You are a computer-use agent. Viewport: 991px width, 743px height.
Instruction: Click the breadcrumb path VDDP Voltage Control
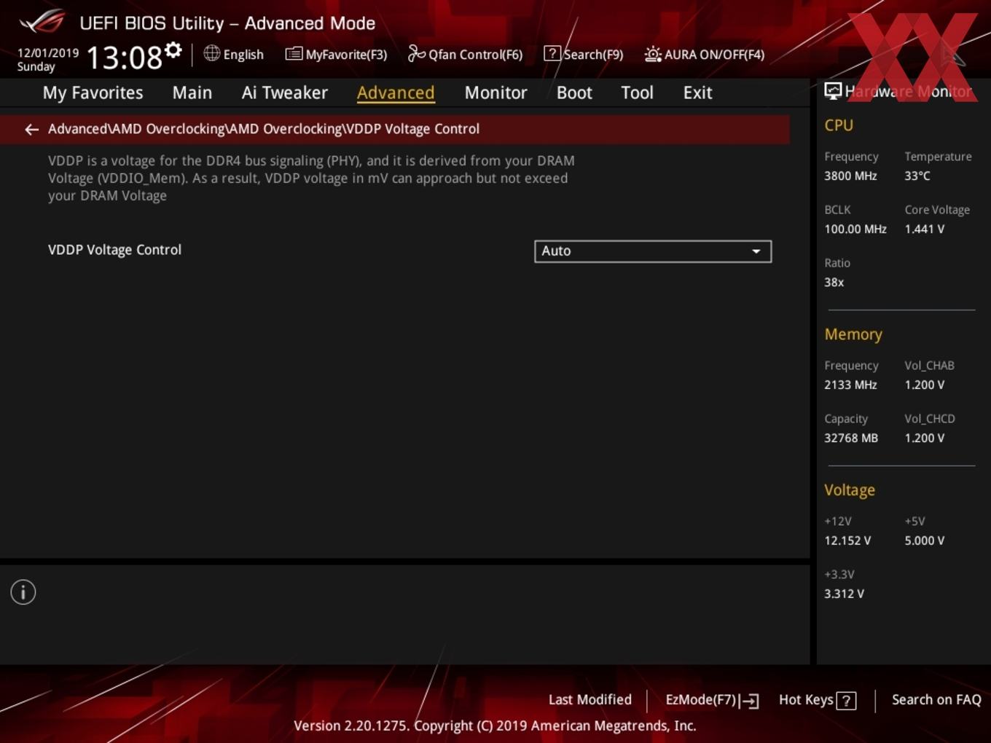tap(412, 129)
